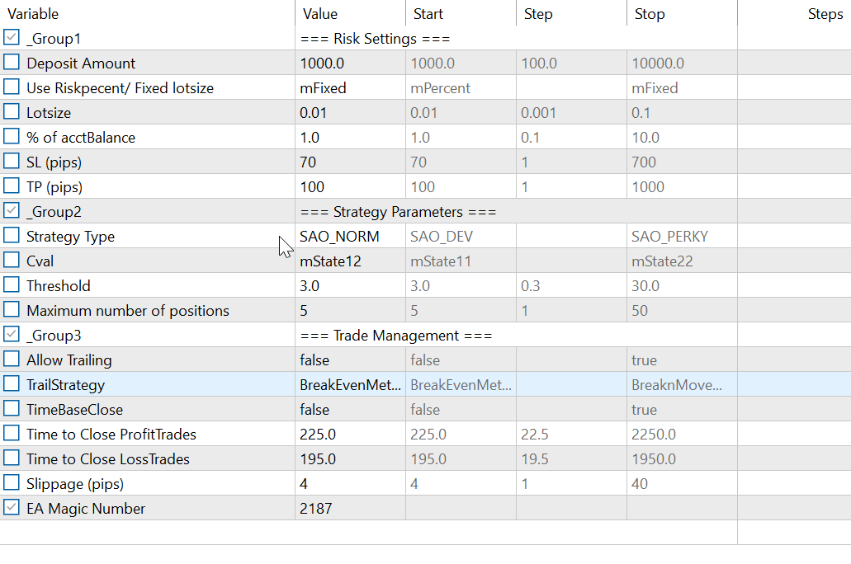Check the Allow Trailing checkbox
The height and width of the screenshot is (564, 851).
point(12,360)
